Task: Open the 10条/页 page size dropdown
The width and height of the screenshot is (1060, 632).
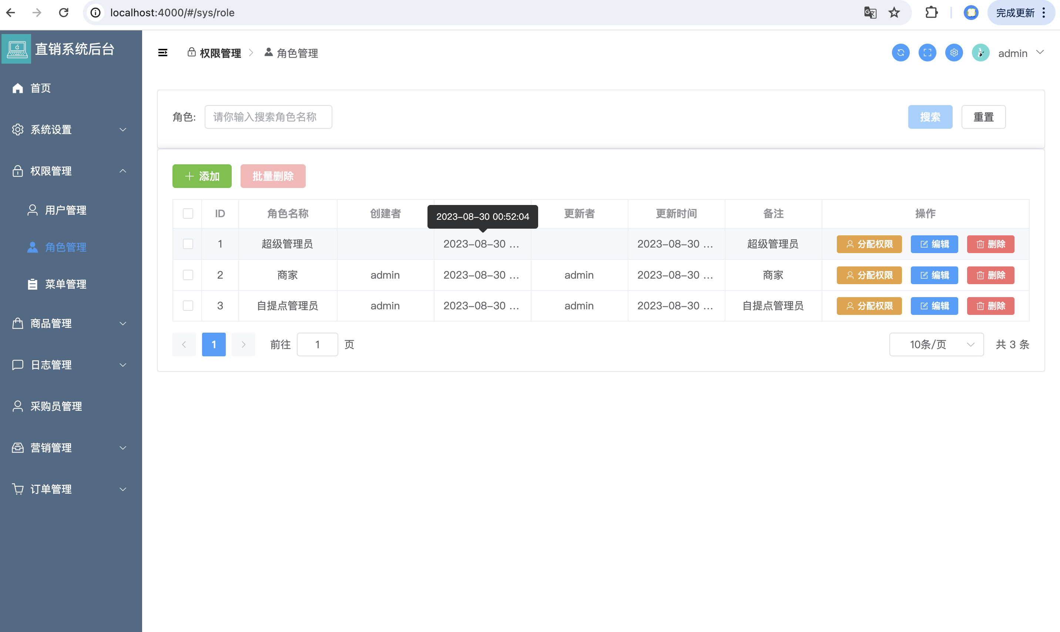Action: click(x=936, y=344)
